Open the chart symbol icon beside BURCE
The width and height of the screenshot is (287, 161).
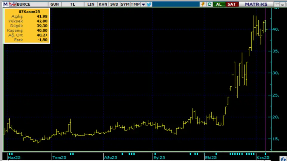tap(13, 4)
